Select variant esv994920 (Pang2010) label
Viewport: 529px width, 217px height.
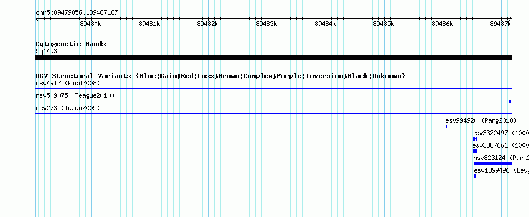tap(481, 120)
